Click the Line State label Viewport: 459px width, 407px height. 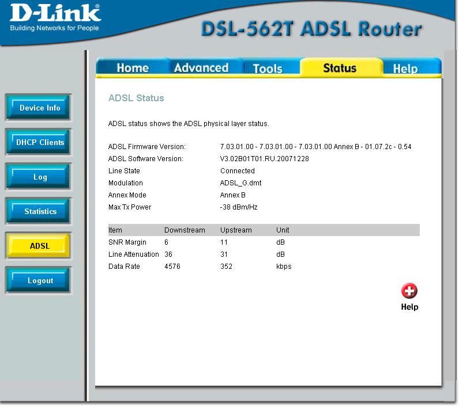pos(124,170)
